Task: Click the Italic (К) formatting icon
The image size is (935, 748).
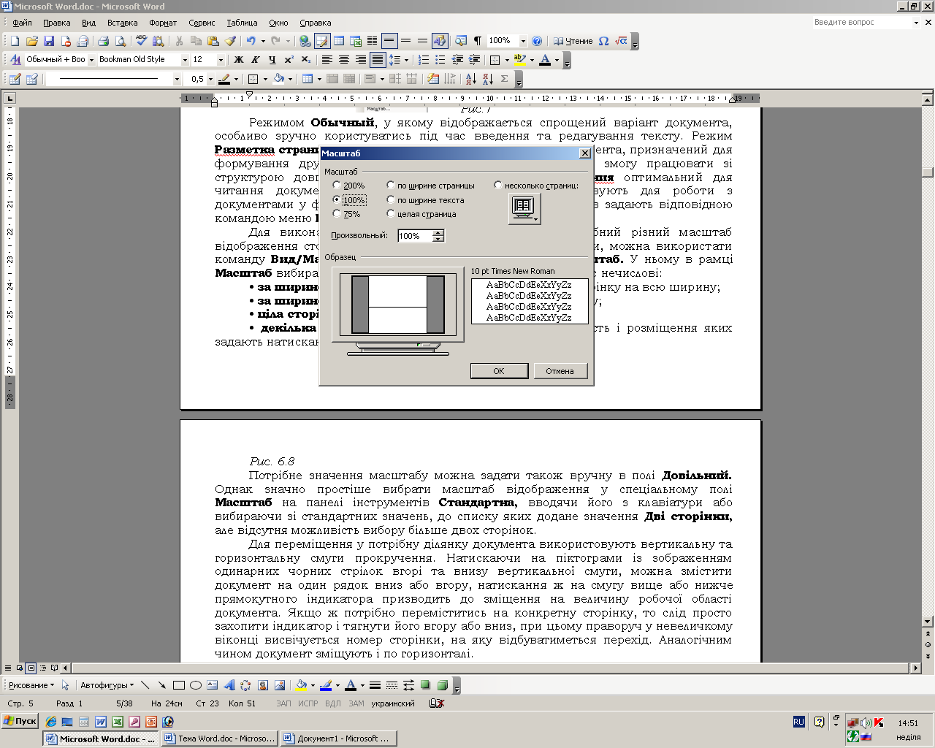Action: (x=255, y=60)
